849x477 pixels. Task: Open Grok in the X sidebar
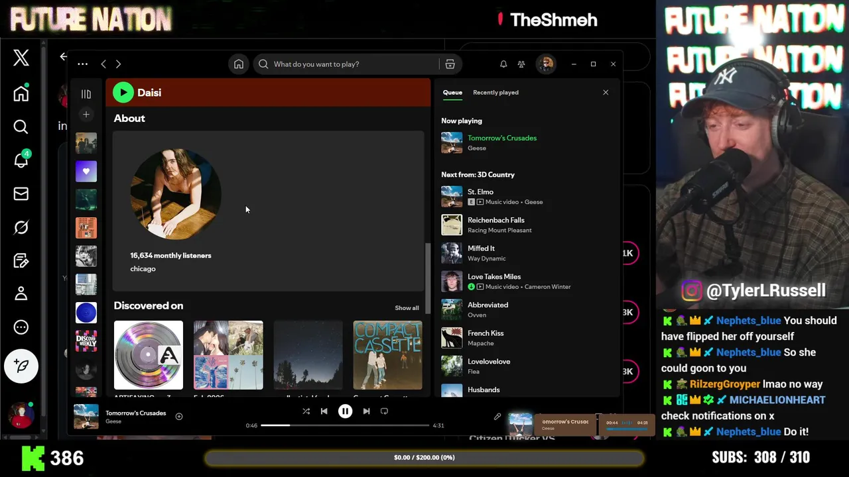[21, 227]
